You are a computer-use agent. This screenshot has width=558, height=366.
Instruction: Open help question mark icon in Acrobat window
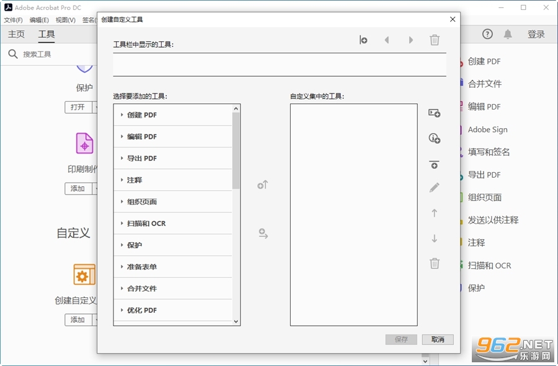[487, 34]
